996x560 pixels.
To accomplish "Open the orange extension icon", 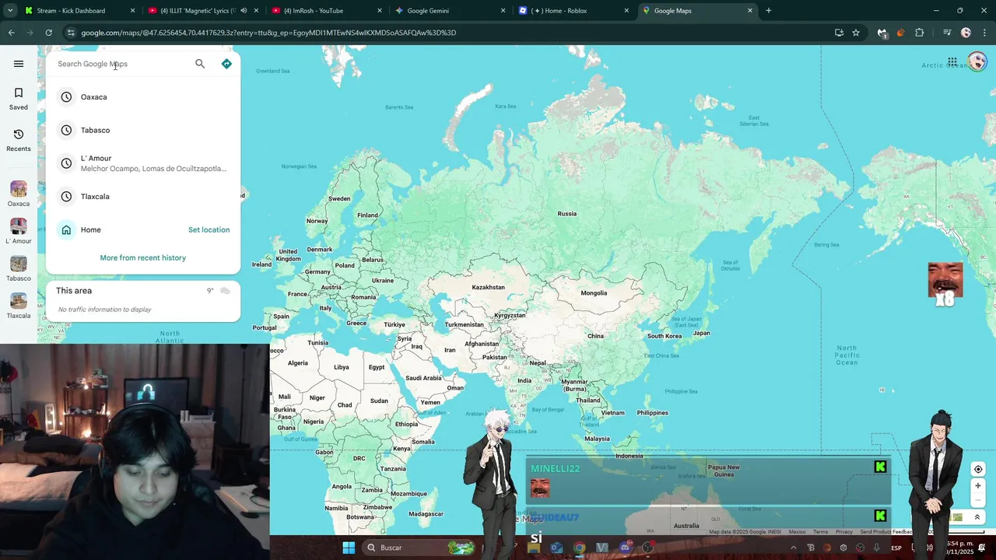I will tap(900, 33).
